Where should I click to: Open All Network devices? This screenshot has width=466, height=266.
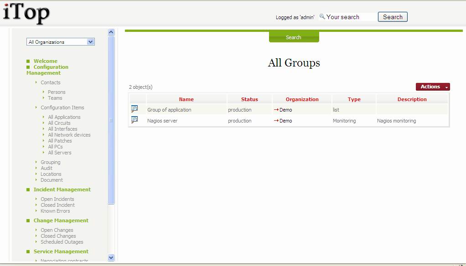pos(69,135)
